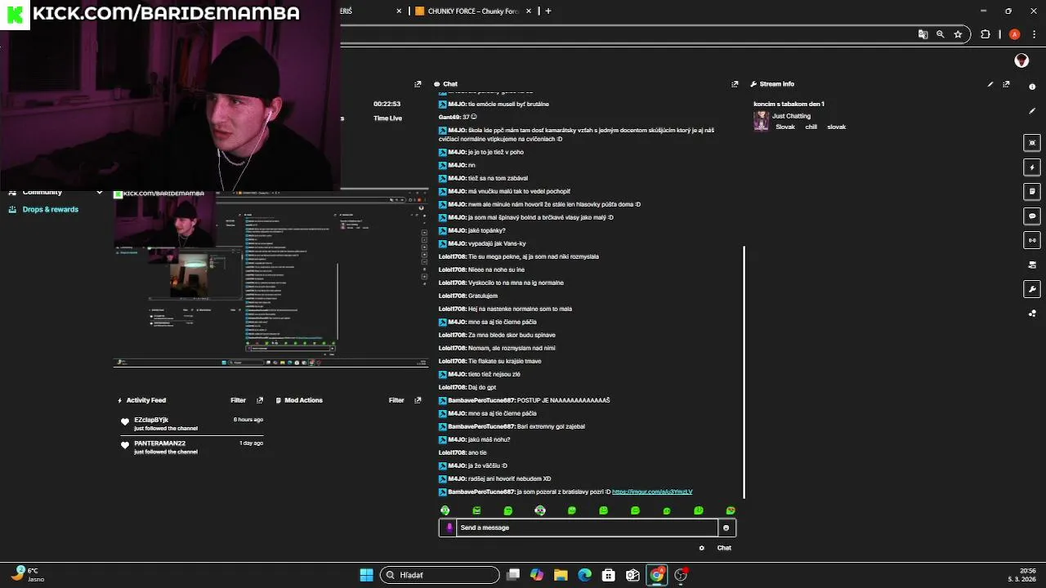Screen dimensions: 1046x588
Task: Select the first green emote in quick bar
Action: (x=445, y=510)
